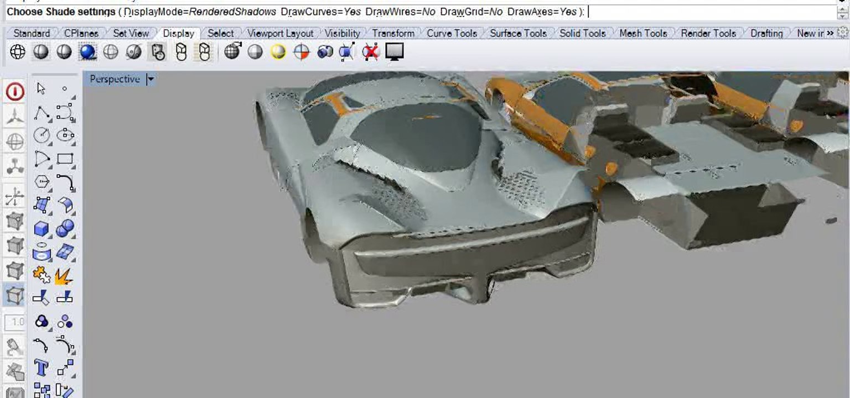
Task: Expand hidden toolbar tabs with chevron
Action: (830, 33)
